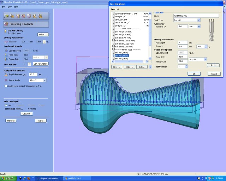Click tool list vertical scrollbar thumb
The image size is (226, 181).
coord(150,32)
